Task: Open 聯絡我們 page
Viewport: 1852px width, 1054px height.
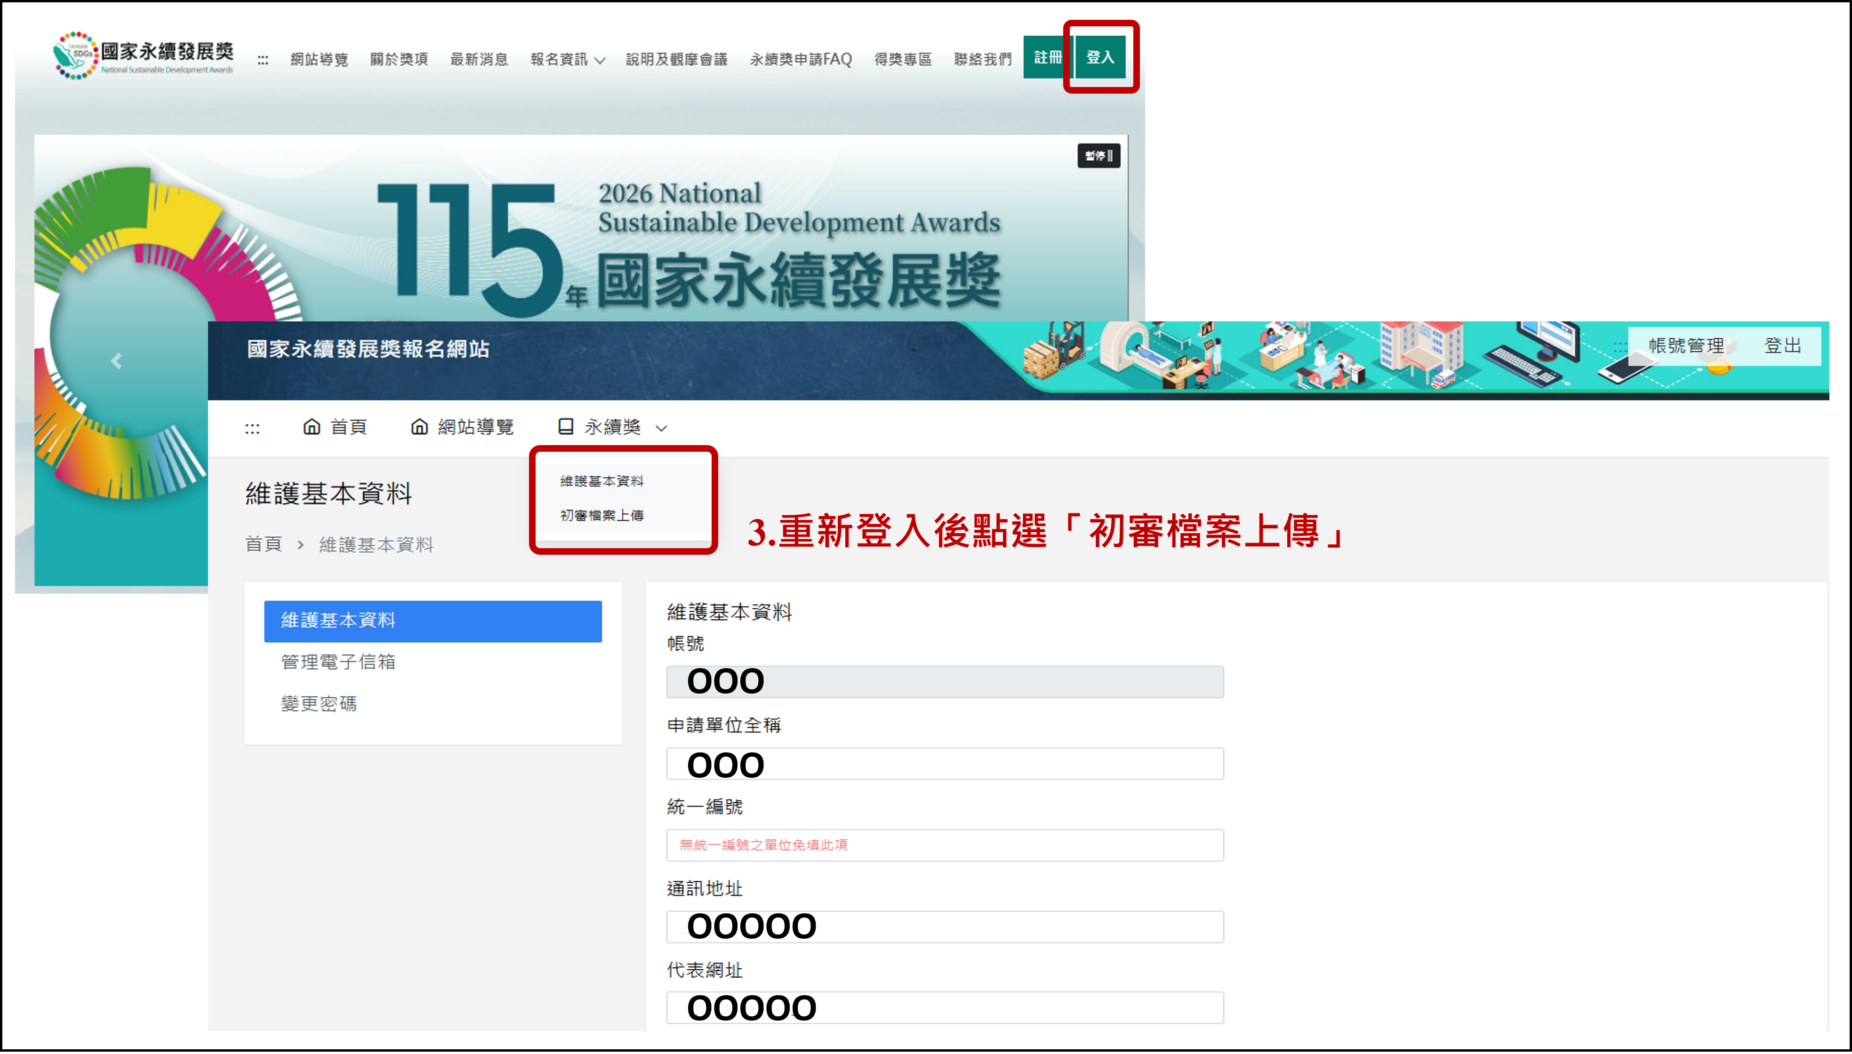Action: (982, 59)
